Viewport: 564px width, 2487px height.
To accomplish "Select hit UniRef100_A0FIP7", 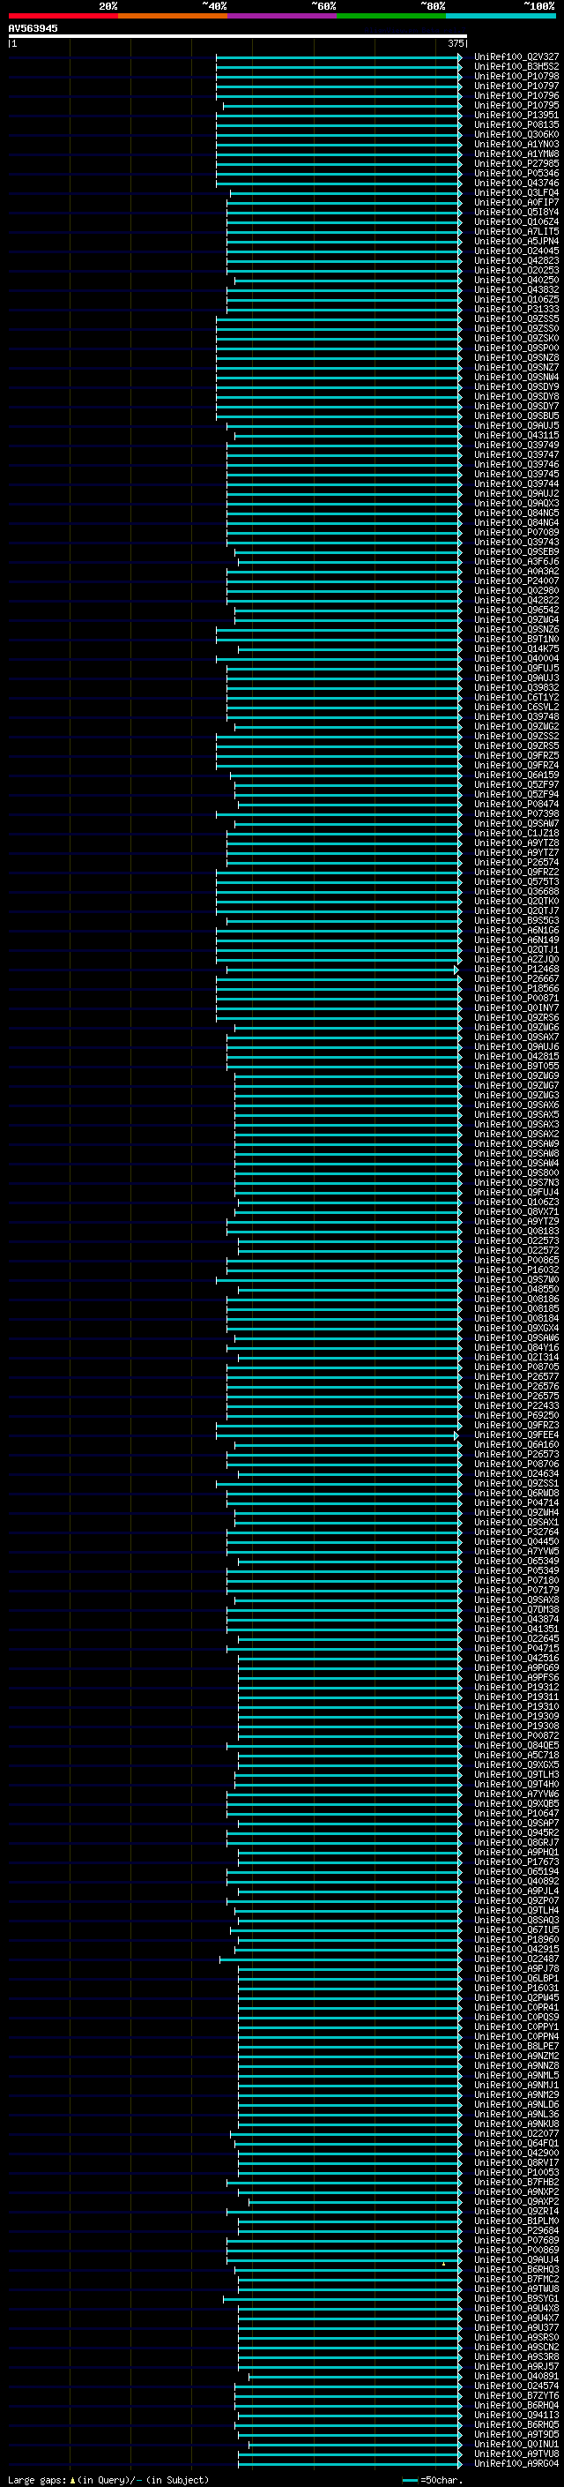I will pyautogui.click(x=516, y=203).
